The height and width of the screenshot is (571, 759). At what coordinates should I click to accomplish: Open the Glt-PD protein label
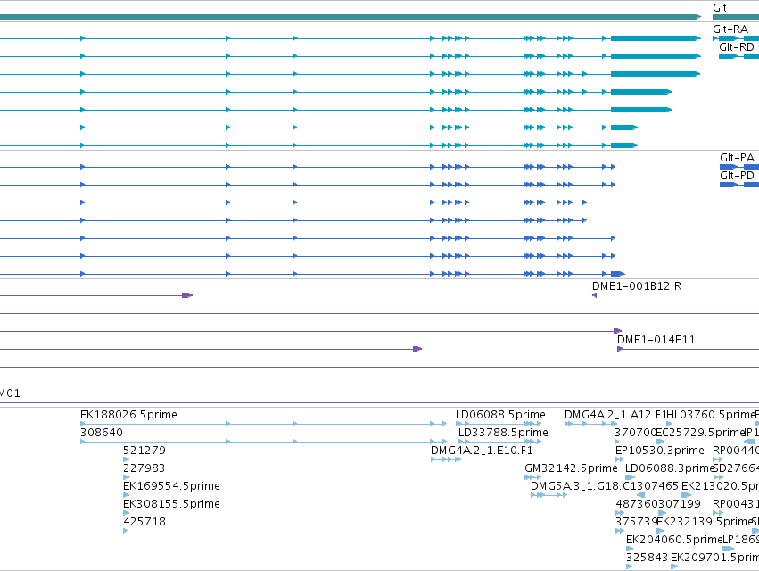point(737,176)
